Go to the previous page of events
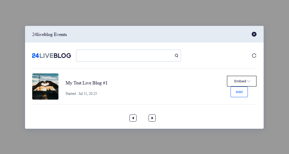 click(x=133, y=118)
